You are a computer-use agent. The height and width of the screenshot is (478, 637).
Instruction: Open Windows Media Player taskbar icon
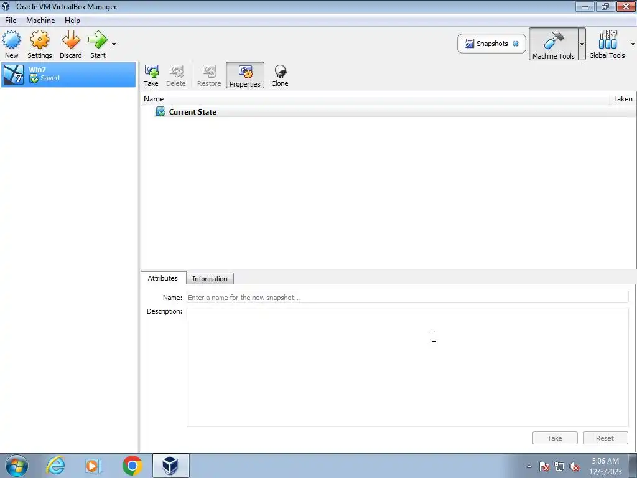click(x=93, y=466)
